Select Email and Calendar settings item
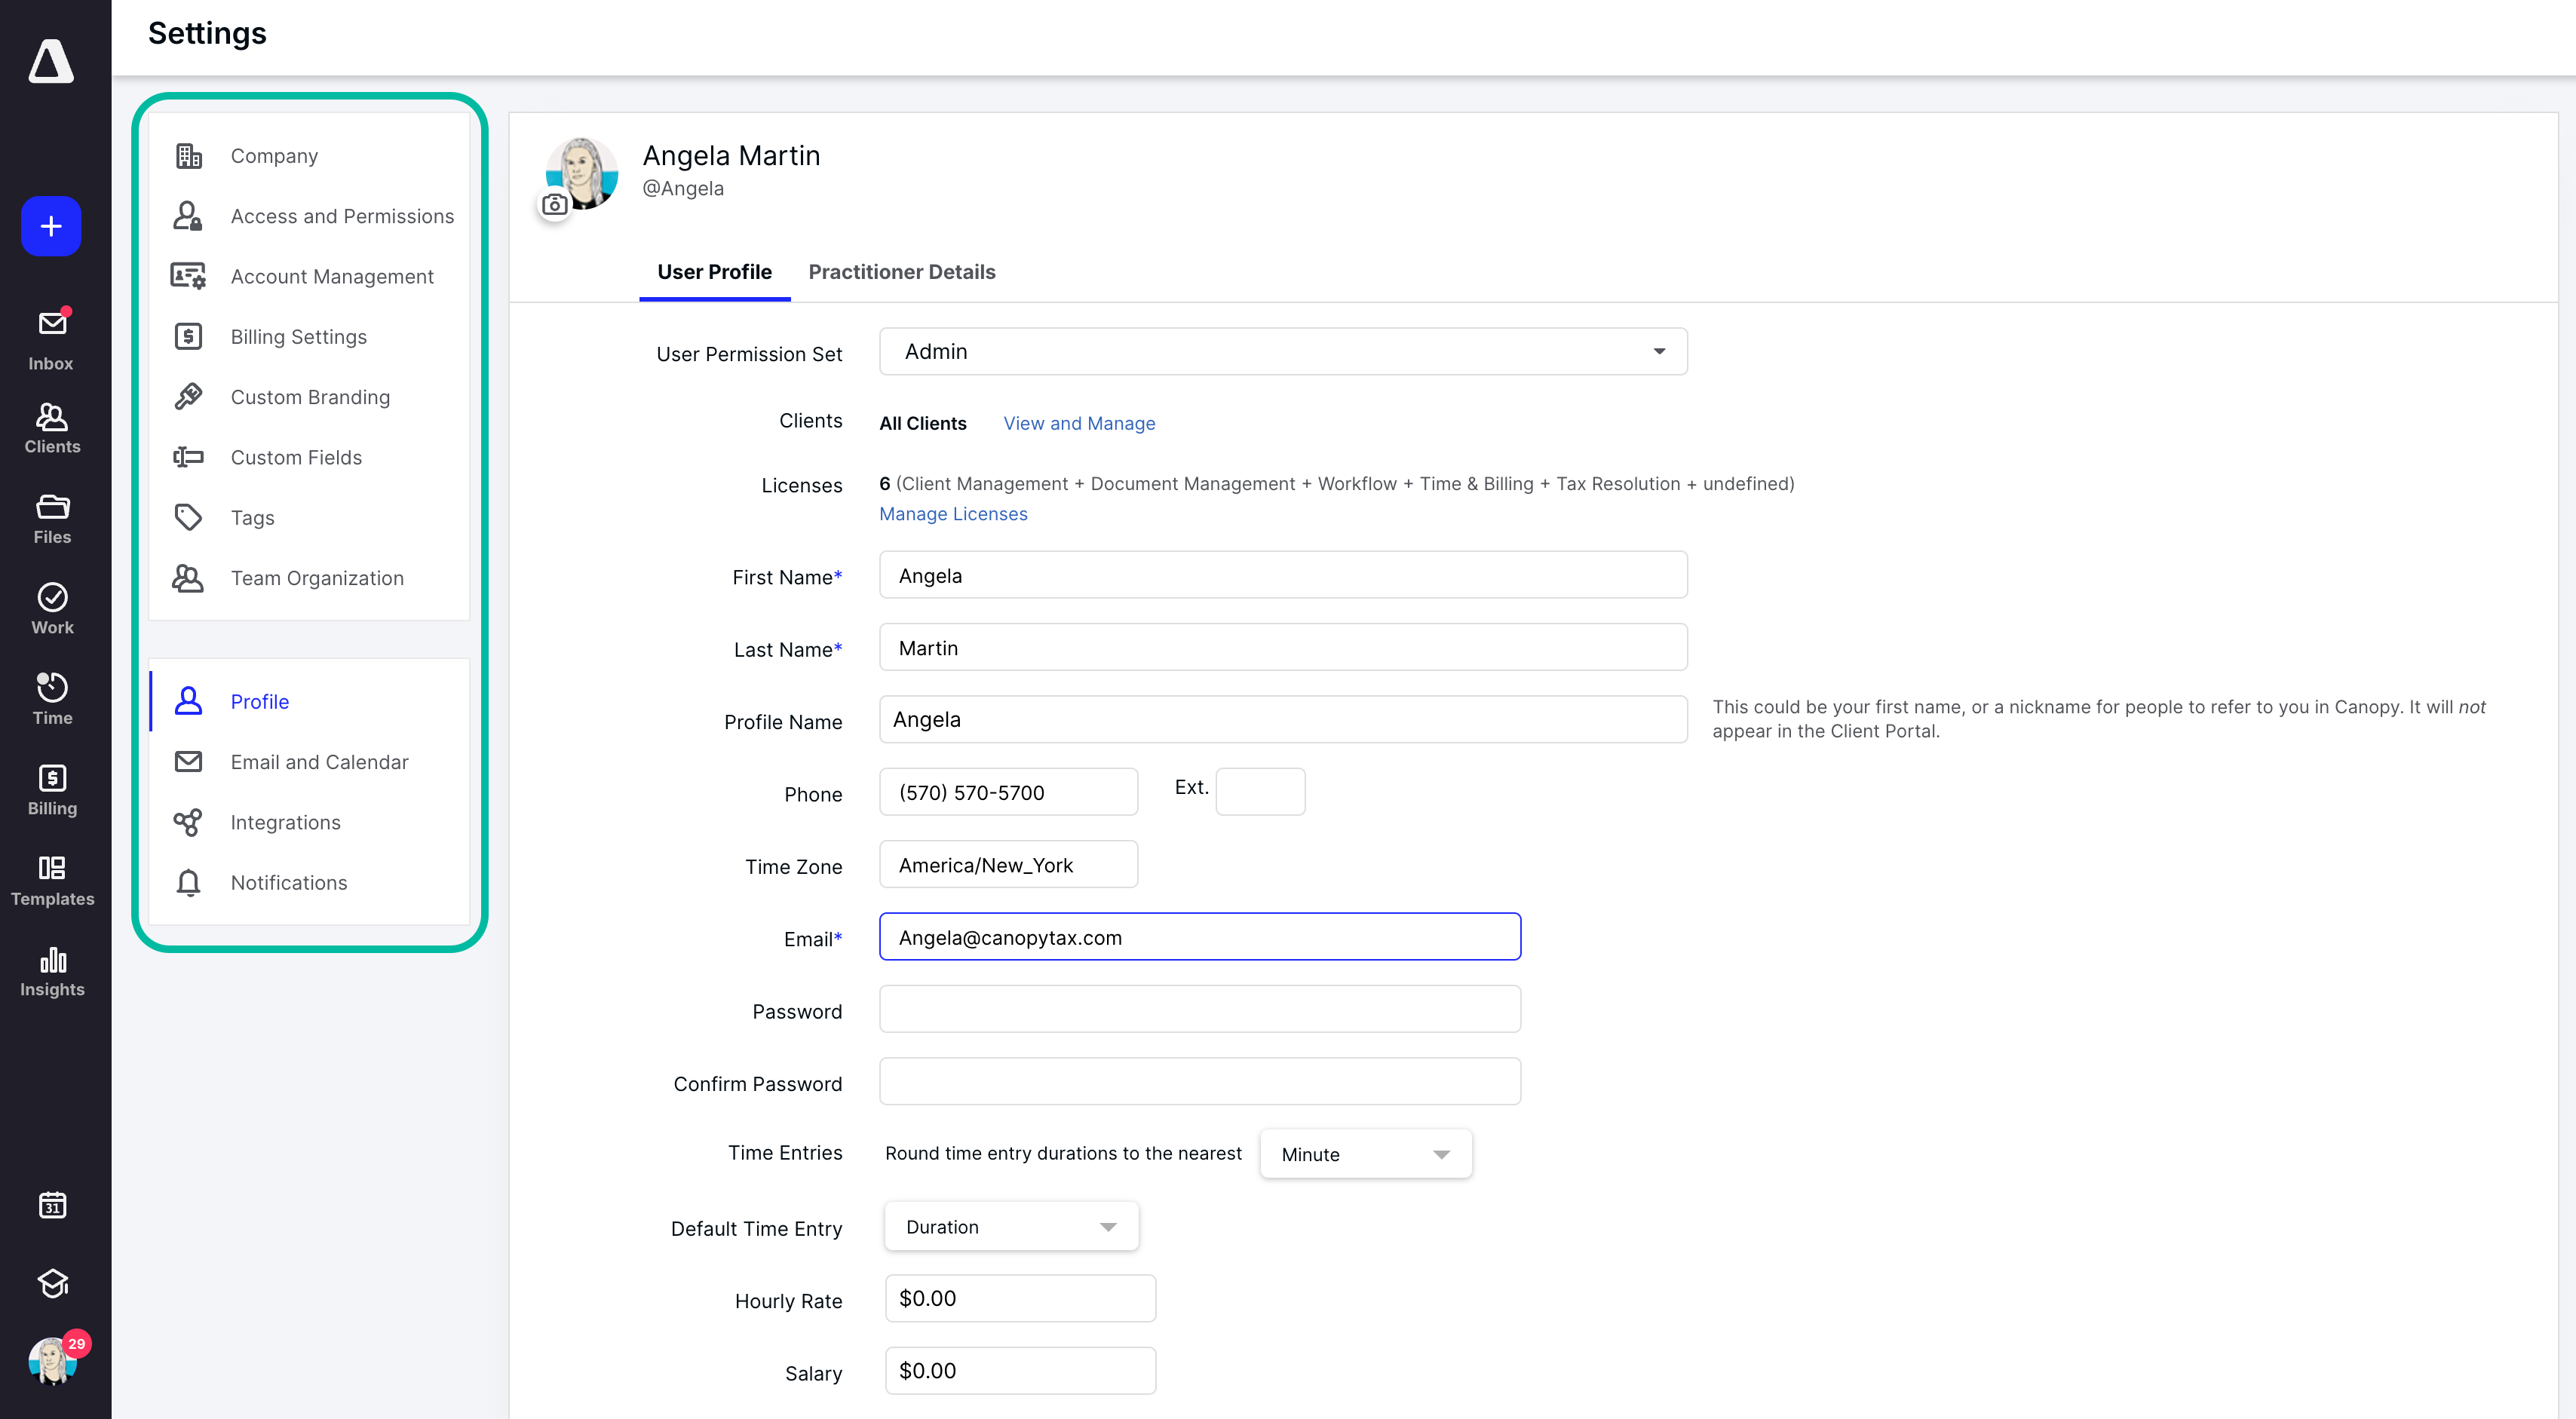Viewport: 2576px width, 1419px height. point(319,762)
